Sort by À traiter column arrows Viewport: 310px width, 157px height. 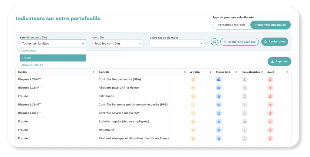pyautogui.click(x=210, y=72)
